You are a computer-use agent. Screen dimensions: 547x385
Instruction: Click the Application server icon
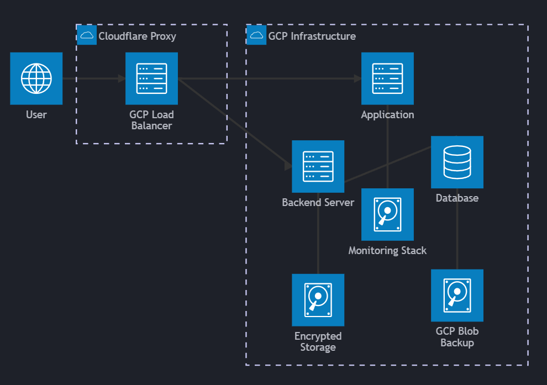[x=387, y=78]
